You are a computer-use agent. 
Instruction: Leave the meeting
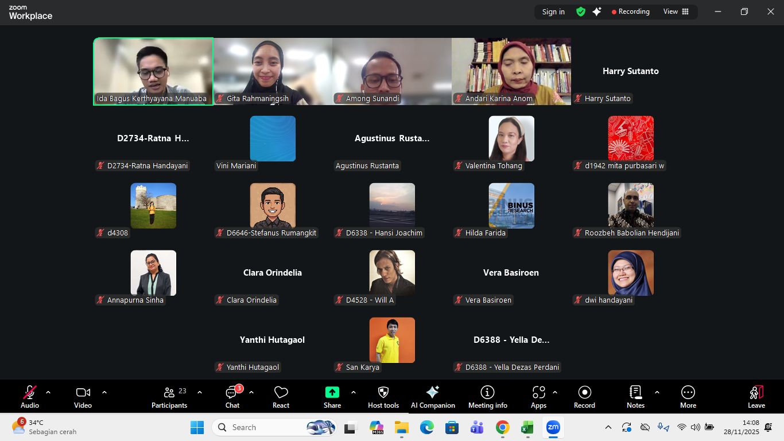pos(756,397)
